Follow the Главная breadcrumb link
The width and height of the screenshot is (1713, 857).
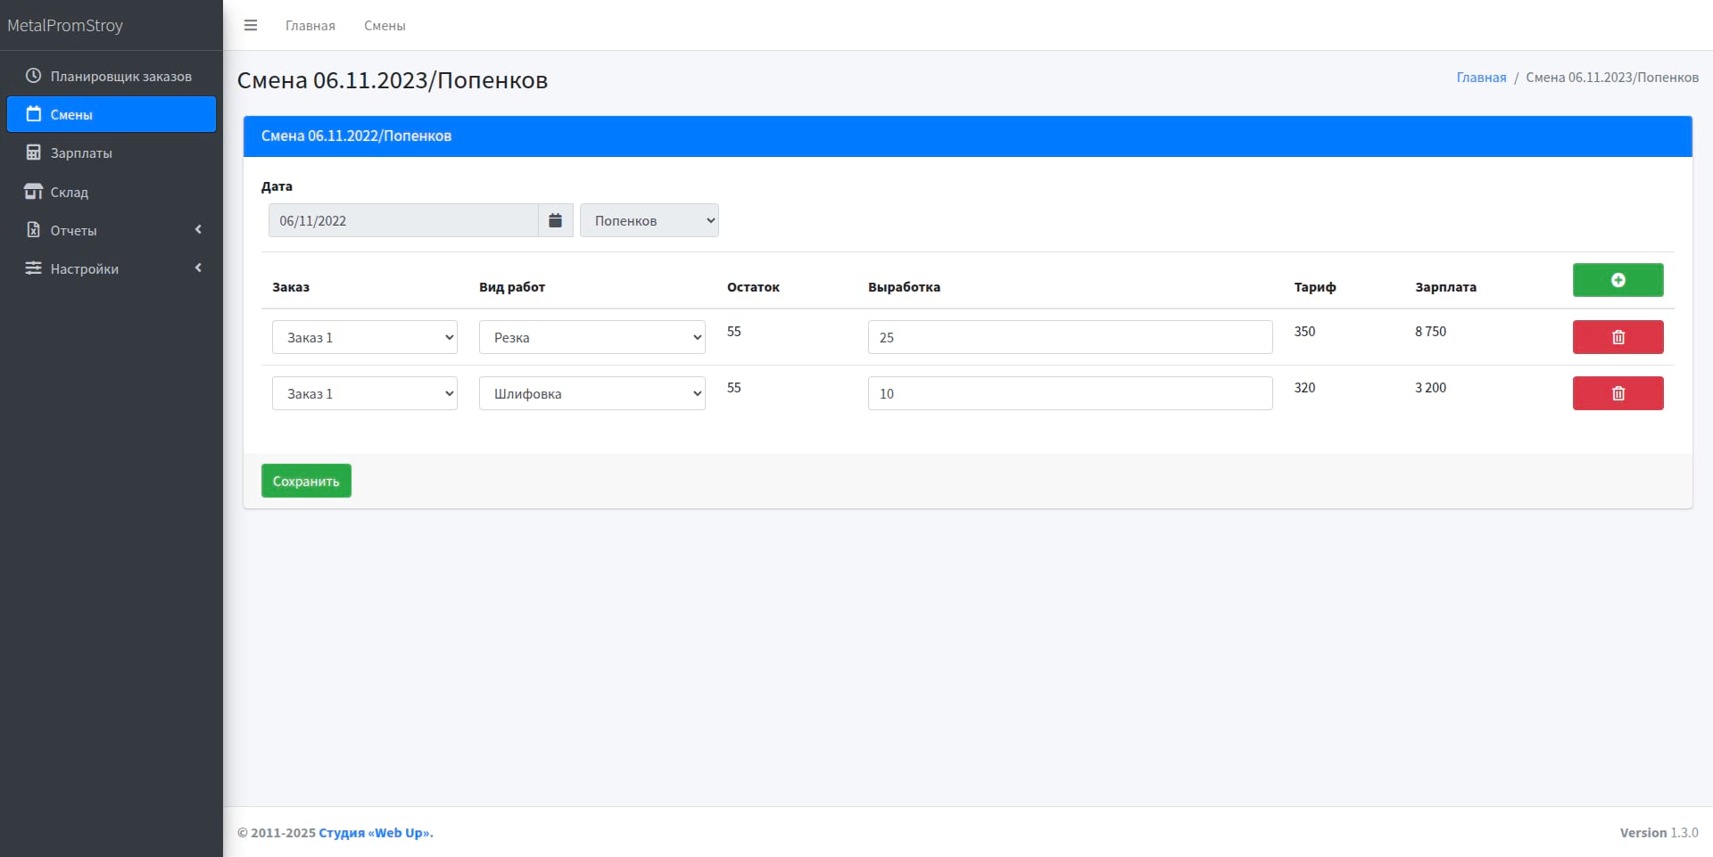[x=1480, y=78]
